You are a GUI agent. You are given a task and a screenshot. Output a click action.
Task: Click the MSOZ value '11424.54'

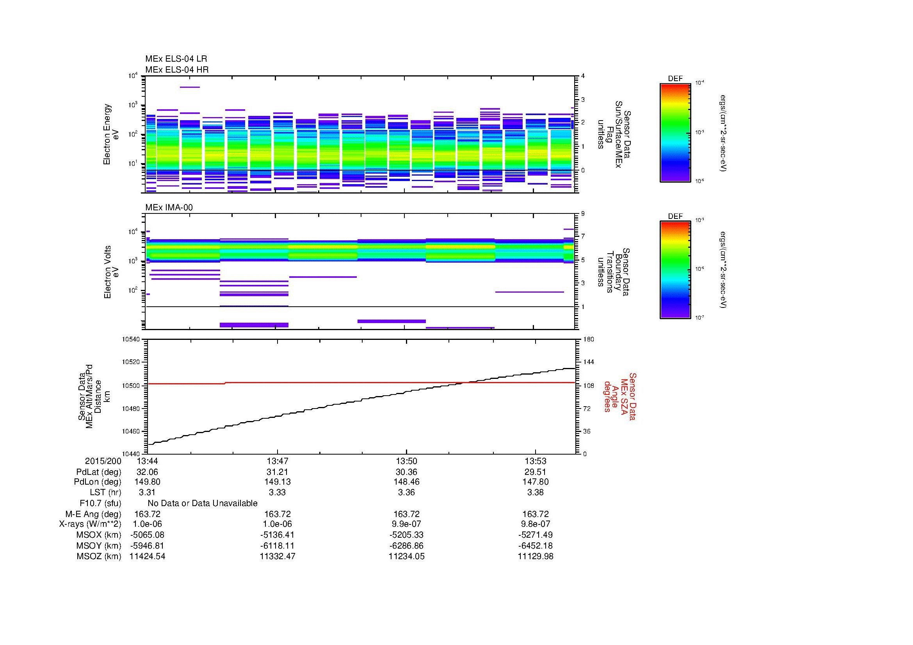click(x=148, y=556)
